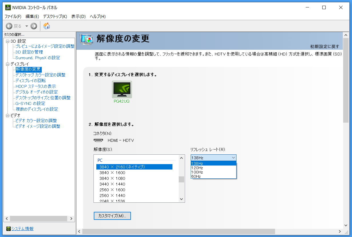The width and height of the screenshot is (352, 237).
Task: Collapse the ビデオ tree node
Action: coord(7,115)
